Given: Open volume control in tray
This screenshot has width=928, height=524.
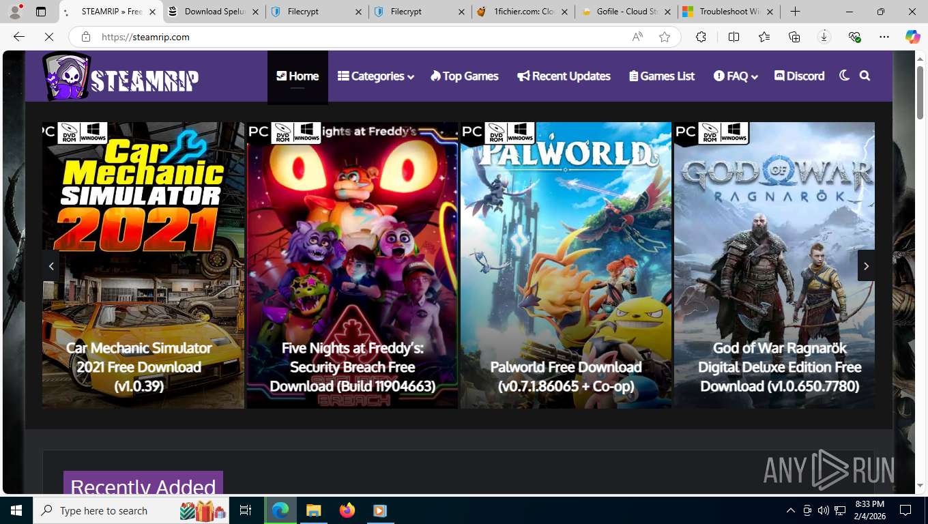Looking at the screenshot, I should (x=824, y=510).
